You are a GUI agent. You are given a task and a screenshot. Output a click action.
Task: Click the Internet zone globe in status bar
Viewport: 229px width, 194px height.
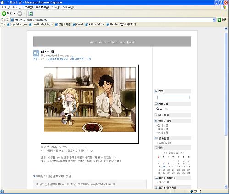pyautogui.click(x=191, y=191)
